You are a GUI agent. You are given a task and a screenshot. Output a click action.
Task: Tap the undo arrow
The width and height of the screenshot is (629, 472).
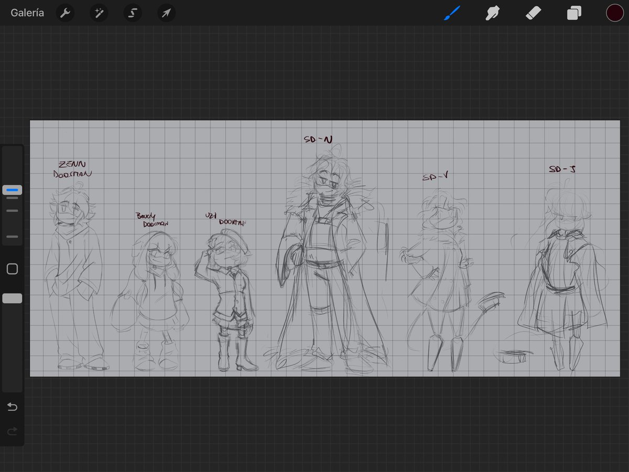[x=12, y=406]
